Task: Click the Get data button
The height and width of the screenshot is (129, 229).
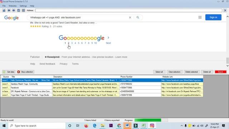Action: pos(9,72)
